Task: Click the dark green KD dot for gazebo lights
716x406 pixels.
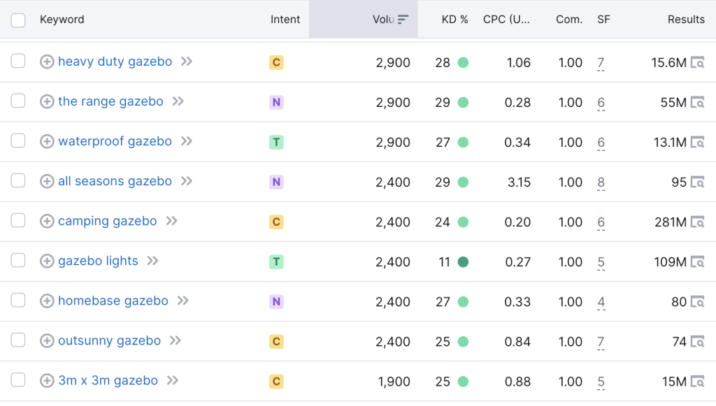Action: click(463, 262)
